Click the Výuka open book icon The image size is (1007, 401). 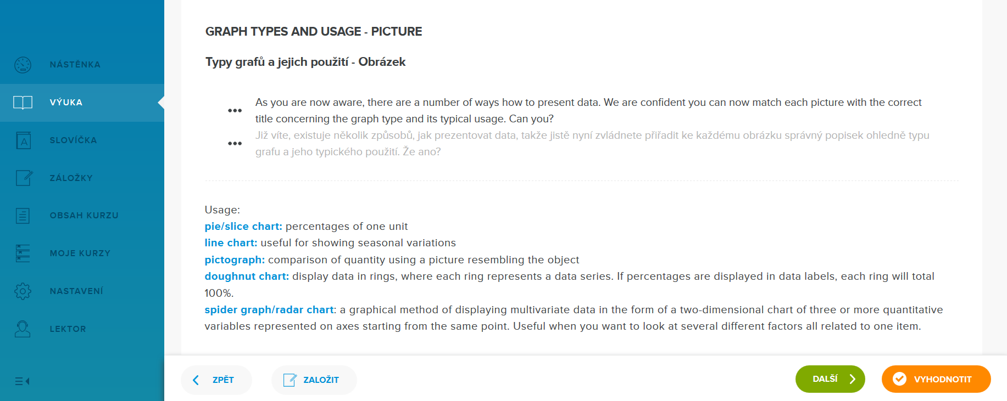(x=23, y=103)
